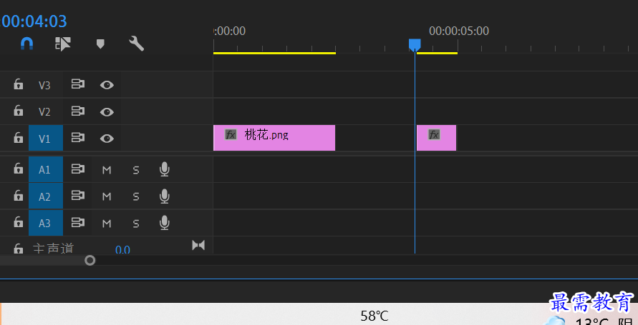Click voice-over record microphone on A1
Image resolution: width=638 pixels, height=325 pixels.
coord(164,169)
